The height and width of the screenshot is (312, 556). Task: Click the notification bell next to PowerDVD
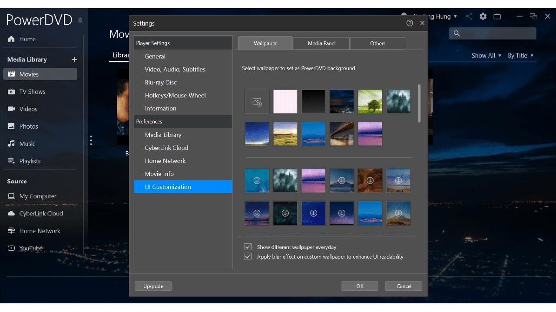tap(80, 20)
